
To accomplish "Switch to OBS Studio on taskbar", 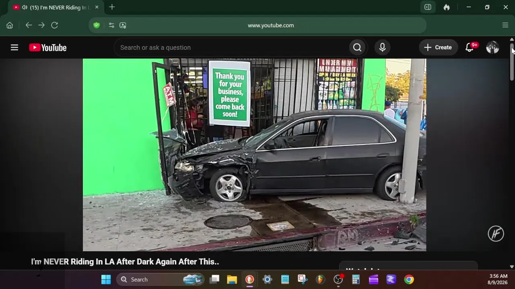I will pyautogui.click(x=338, y=279).
